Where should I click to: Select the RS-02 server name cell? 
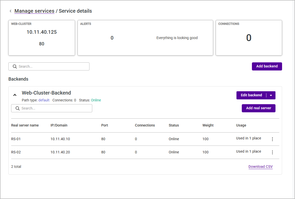tap(16, 152)
